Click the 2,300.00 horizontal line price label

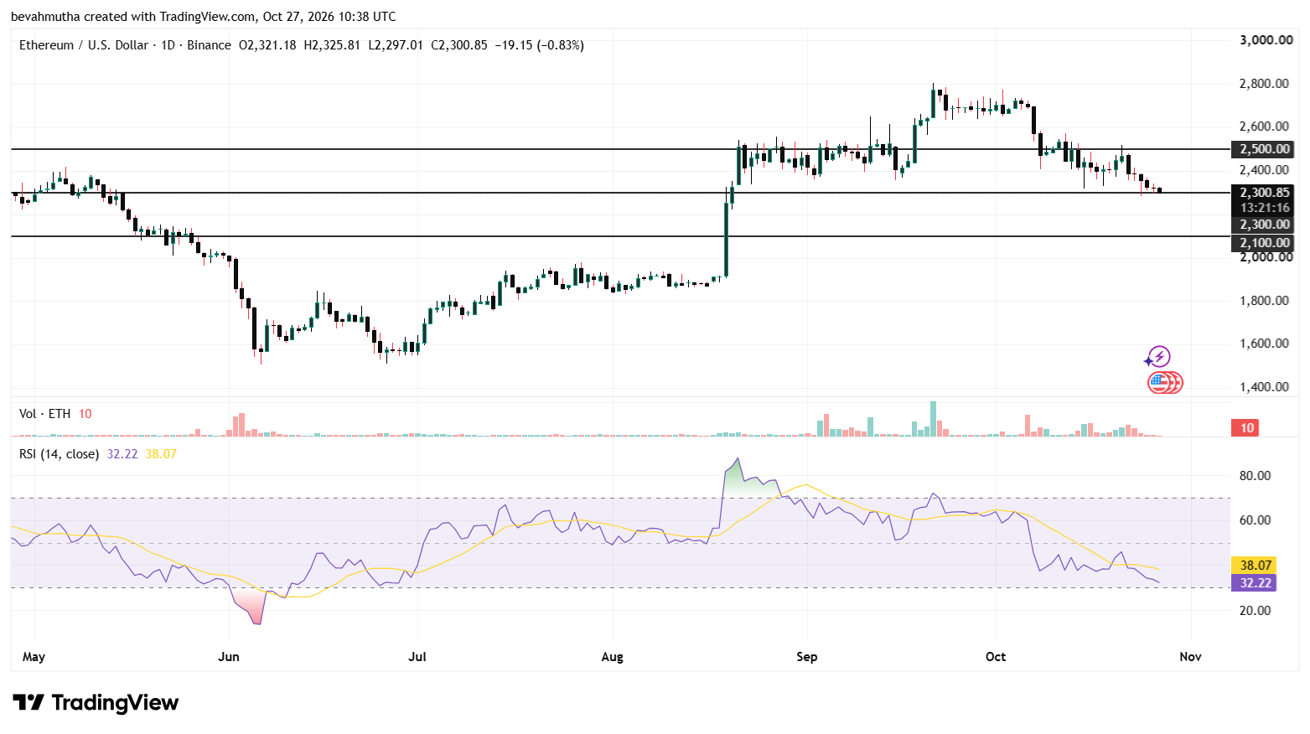(x=1262, y=225)
